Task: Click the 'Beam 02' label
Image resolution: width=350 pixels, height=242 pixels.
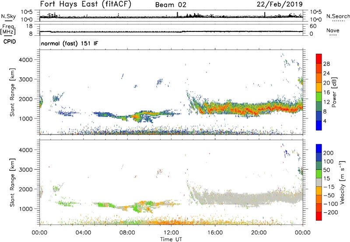Action: 171,5
